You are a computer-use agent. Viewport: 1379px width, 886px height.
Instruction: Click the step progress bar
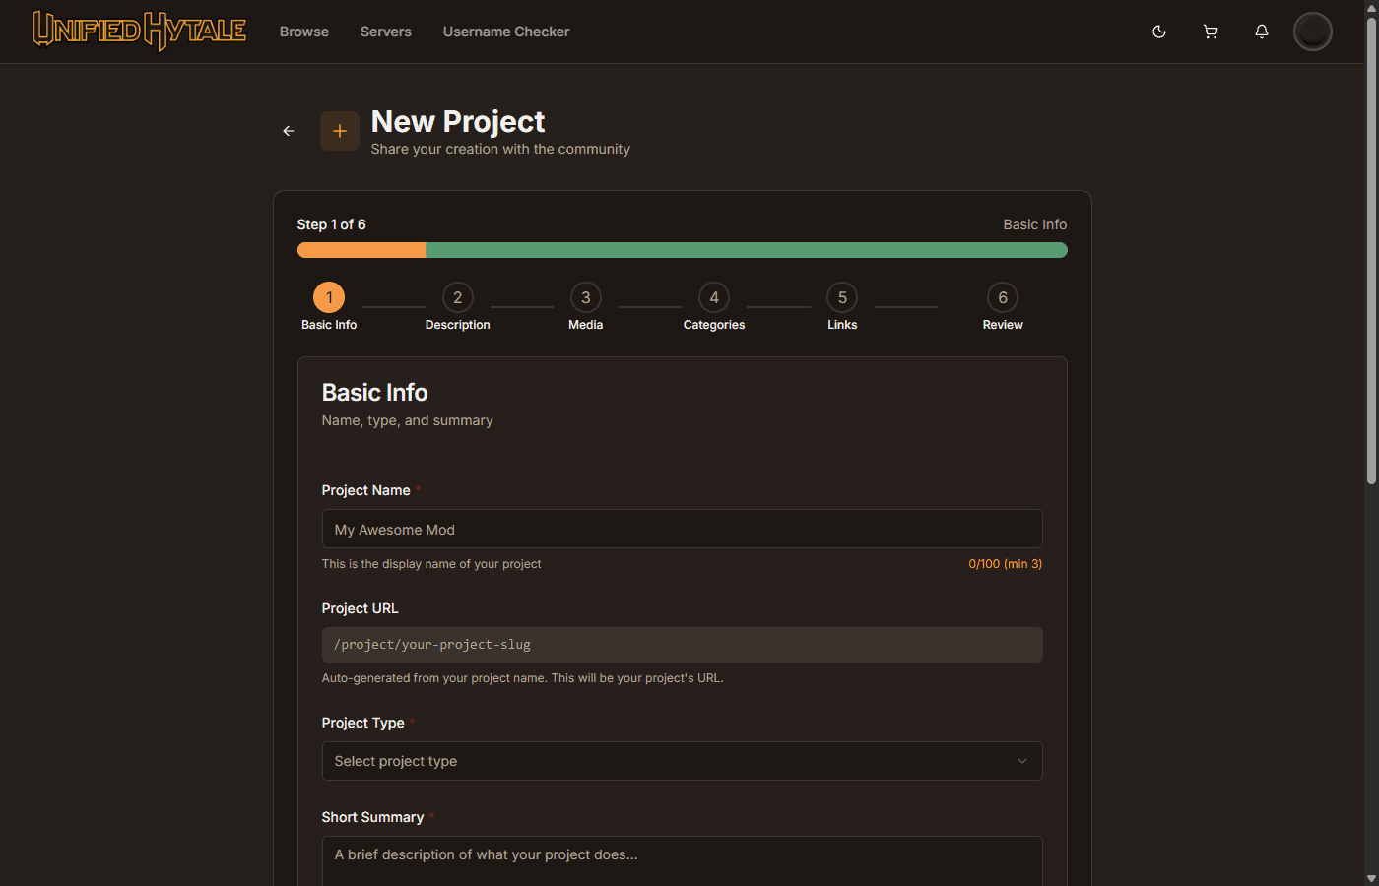click(682, 250)
